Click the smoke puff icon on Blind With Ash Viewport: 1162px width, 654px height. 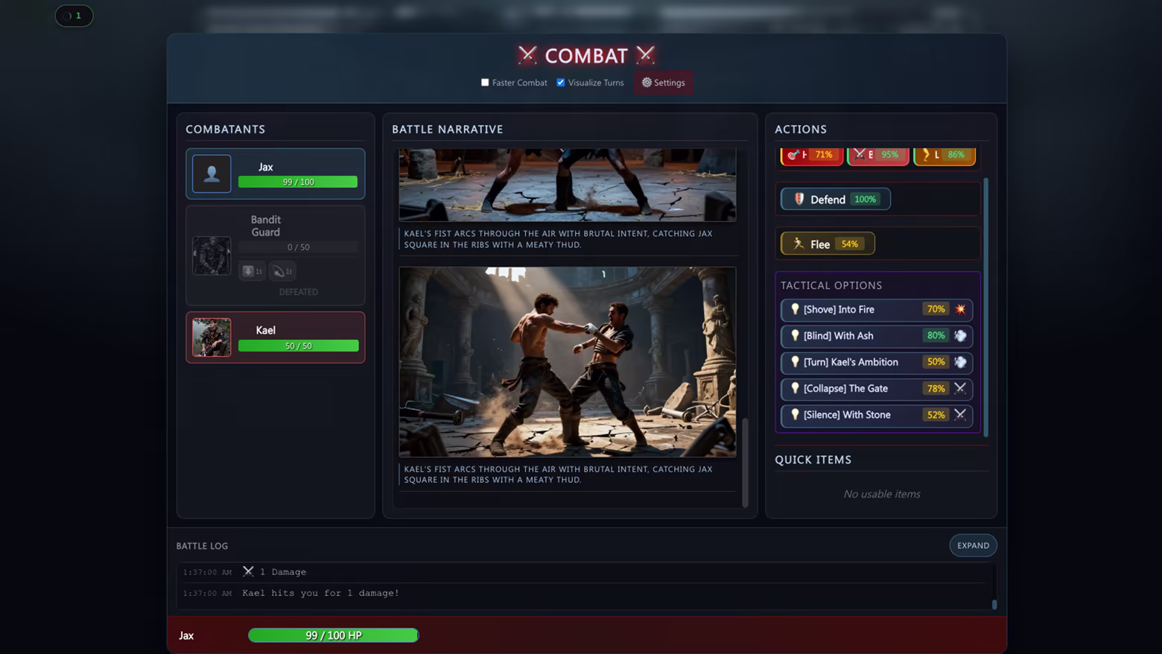(x=960, y=336)
